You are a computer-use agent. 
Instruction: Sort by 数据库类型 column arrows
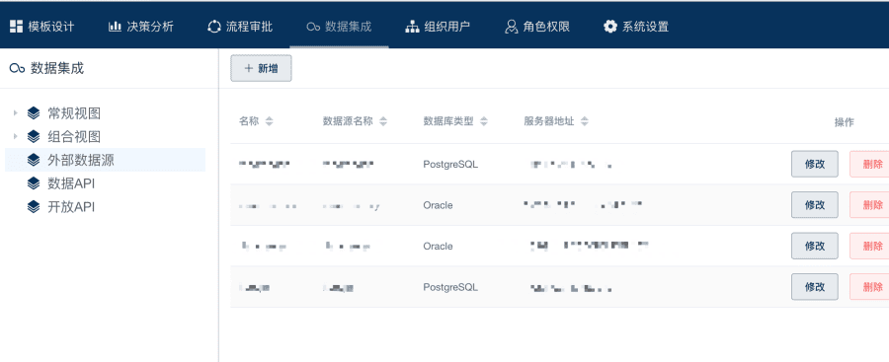[484, 121]
